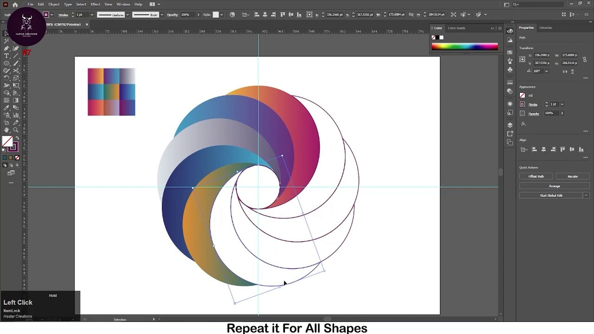Open the Artboards icon in dock
This screenshot has height=334, width=594.
coord(510,142)
